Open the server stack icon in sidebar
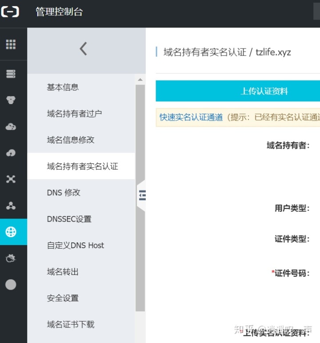Viewport: 320px width, 343px height. pos(11,74)
